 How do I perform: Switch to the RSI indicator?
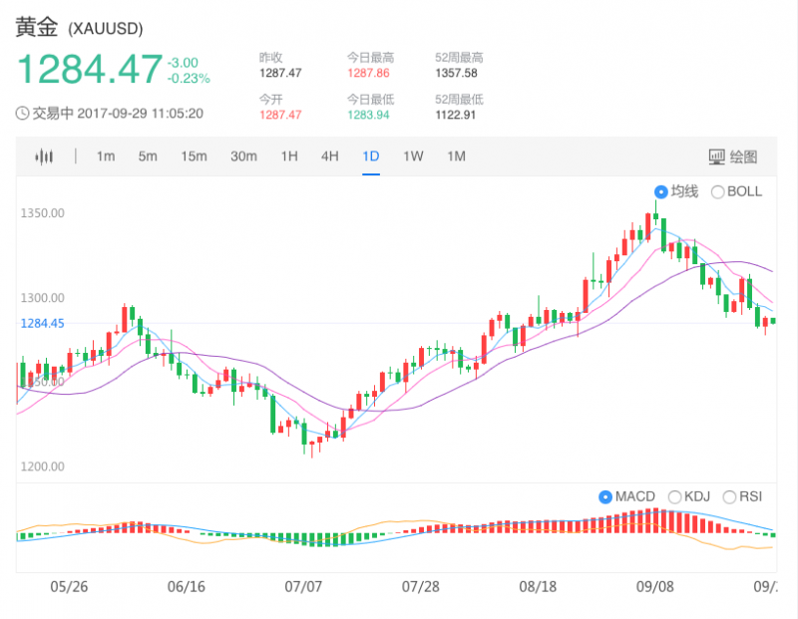point(729,496)
